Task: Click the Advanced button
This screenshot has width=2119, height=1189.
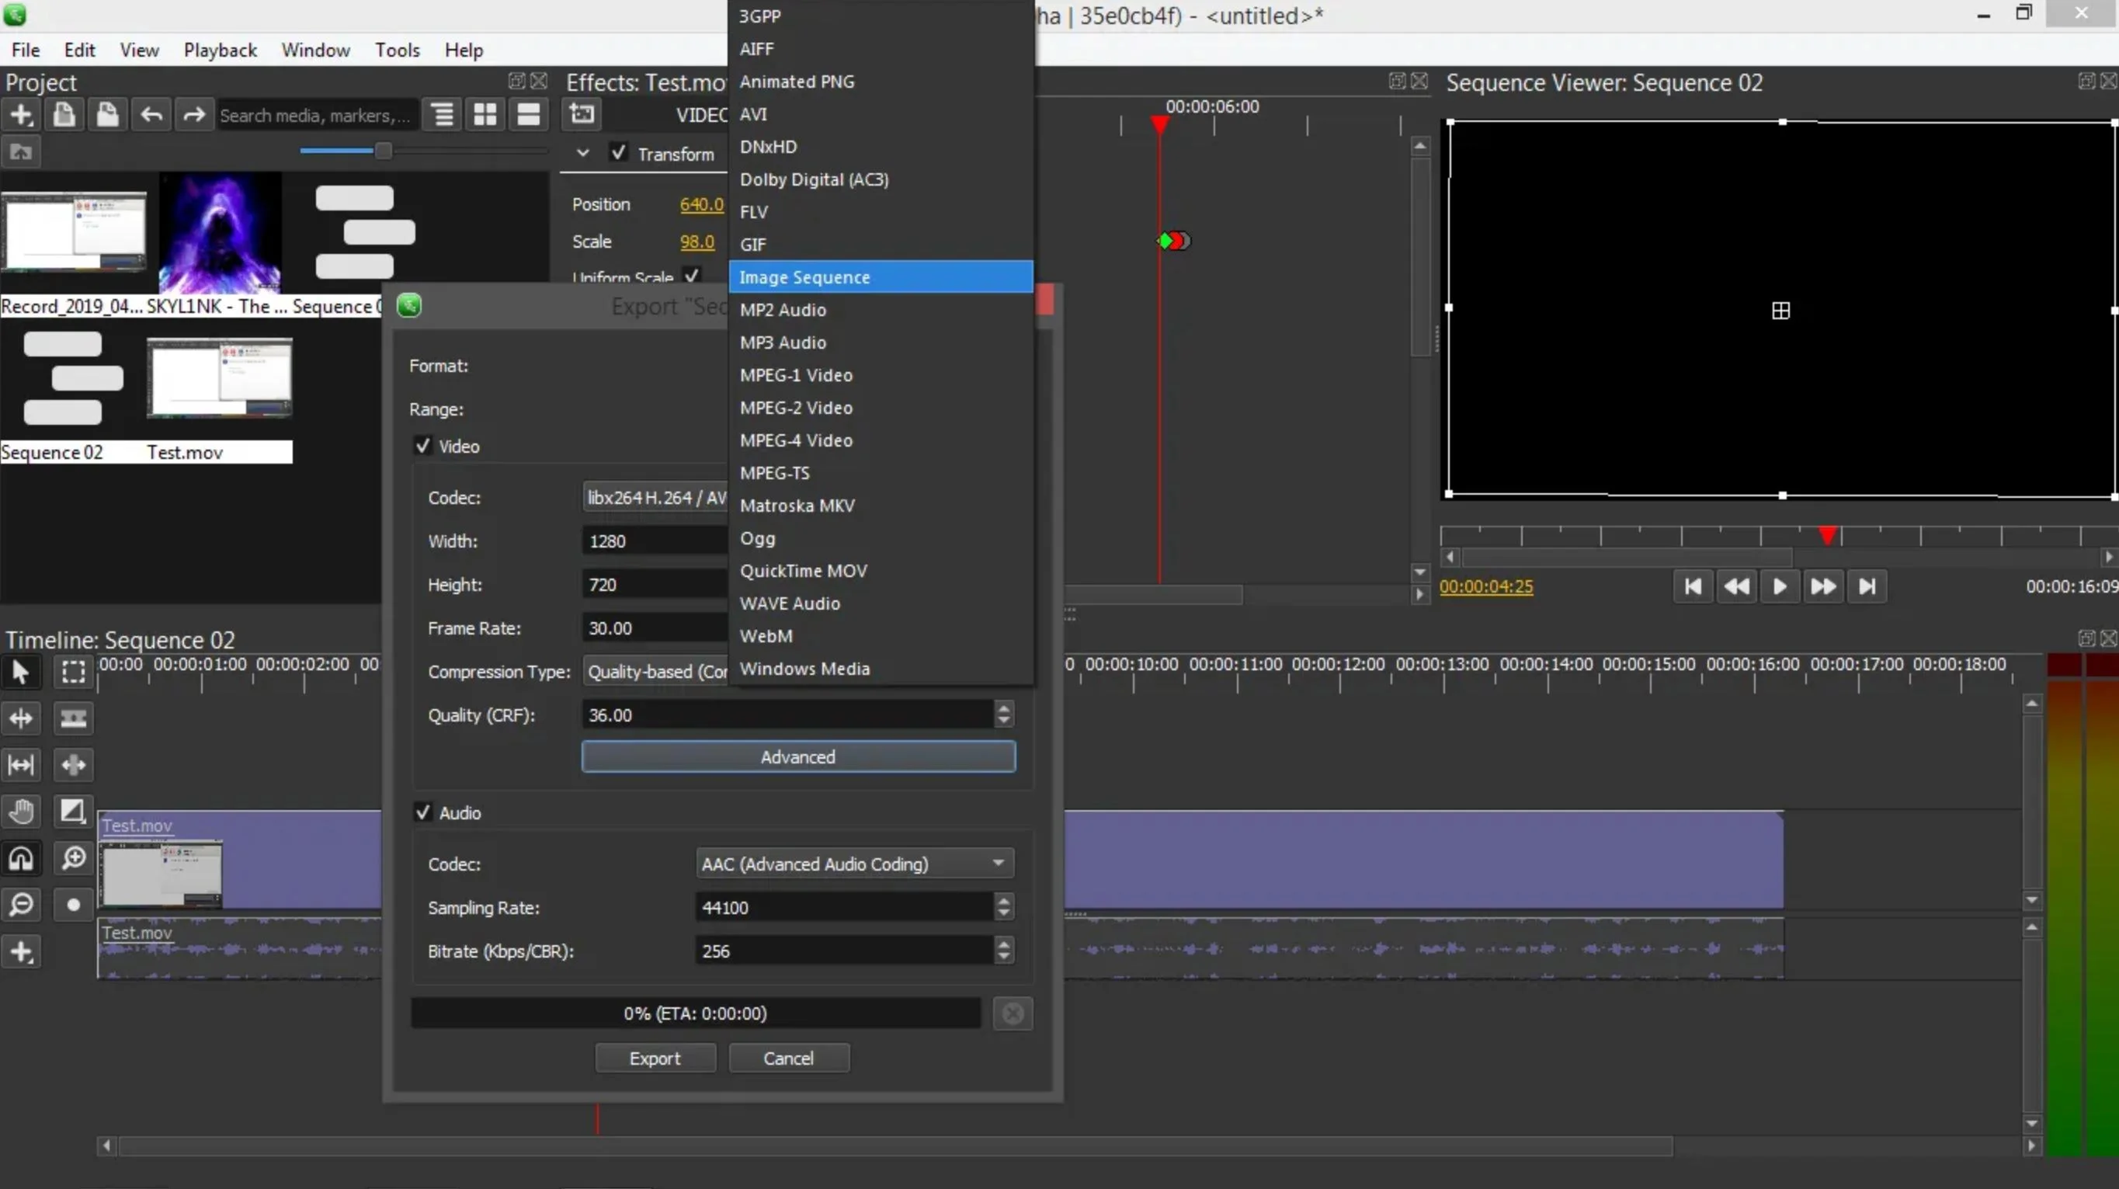Action: click(797, 757)
